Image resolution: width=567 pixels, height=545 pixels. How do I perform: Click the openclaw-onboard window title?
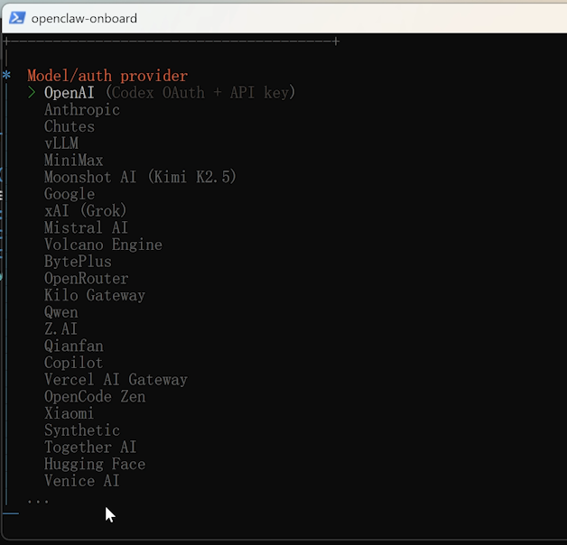(84, 17)
